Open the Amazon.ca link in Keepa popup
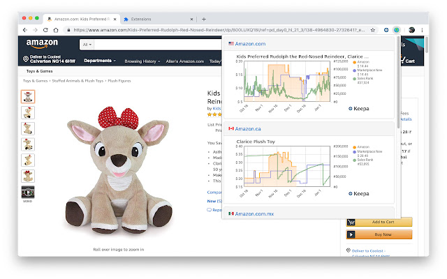This screenshot has width=447, height=279. point(249,128)
